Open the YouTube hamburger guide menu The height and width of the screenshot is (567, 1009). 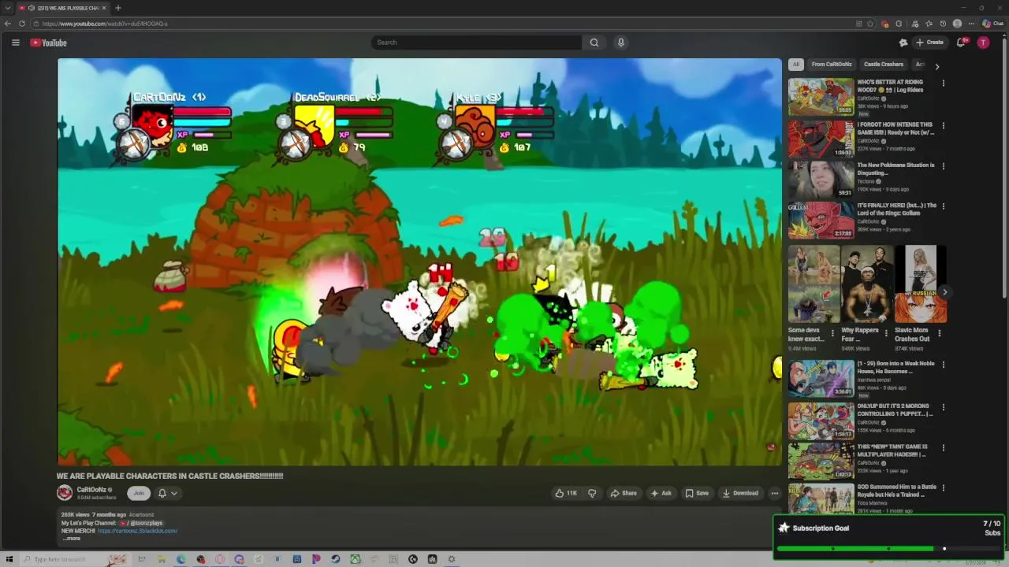coord(15,43)
